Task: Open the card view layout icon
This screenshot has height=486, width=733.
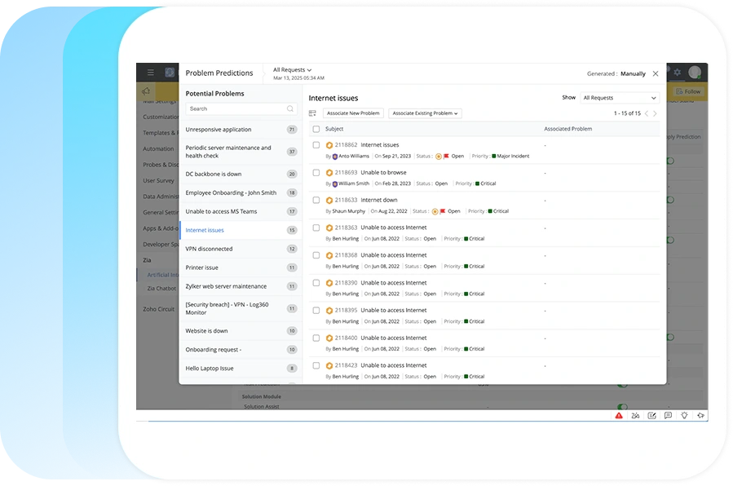Action: 313,113
